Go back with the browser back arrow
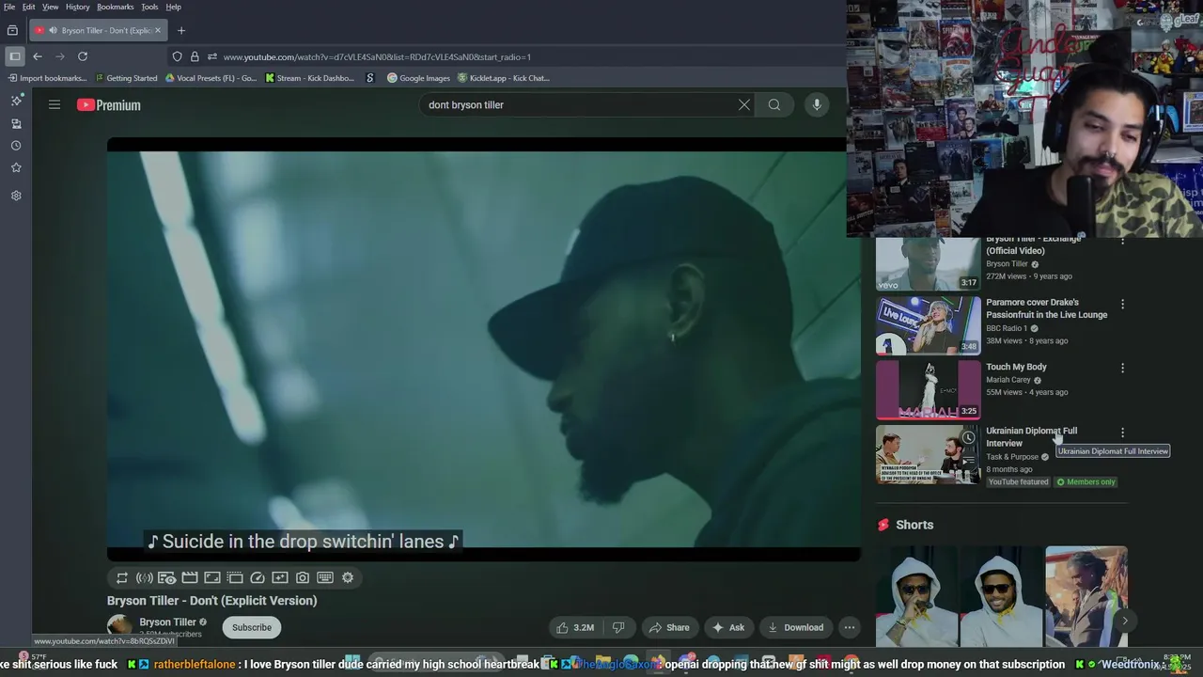Screen dimensions: 1203x677 click(x=38, y=56)
